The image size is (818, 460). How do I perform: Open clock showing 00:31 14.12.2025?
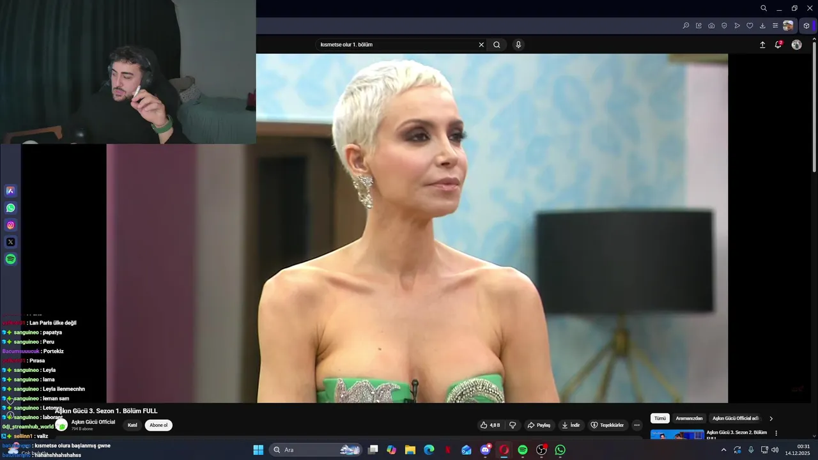pos(798,450)
